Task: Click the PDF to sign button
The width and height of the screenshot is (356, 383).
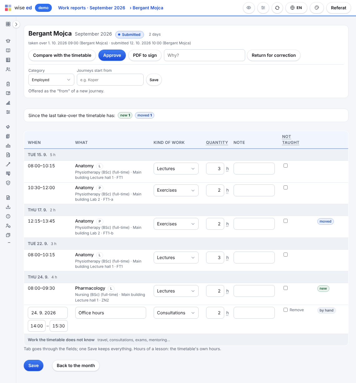Action: point(145,55)
